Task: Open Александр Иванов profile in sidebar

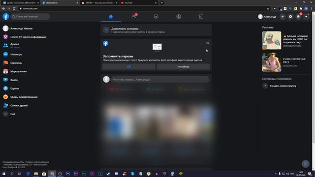Action: 22,29
